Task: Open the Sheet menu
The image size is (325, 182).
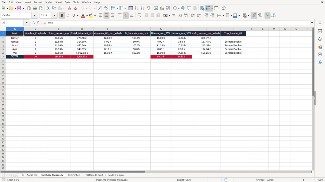Action: (x=58, y=2)
